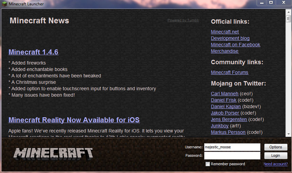Close the Minecraft Launcher window
Screen dimensions: 292x173
(284, 3)
